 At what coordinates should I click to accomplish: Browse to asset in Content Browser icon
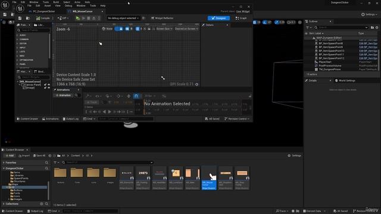tap(28, 18)
